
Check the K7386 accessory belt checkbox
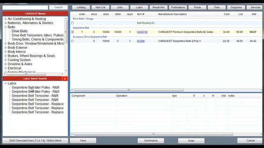pos(73,41)
